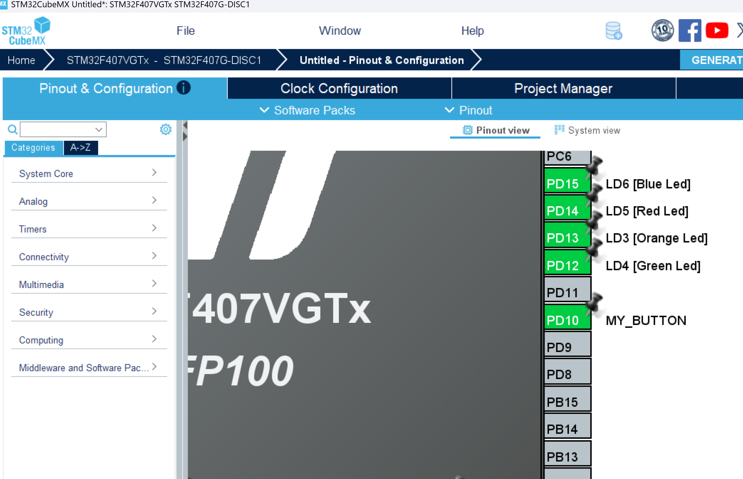Open the database update icon

tap(614, 31)
